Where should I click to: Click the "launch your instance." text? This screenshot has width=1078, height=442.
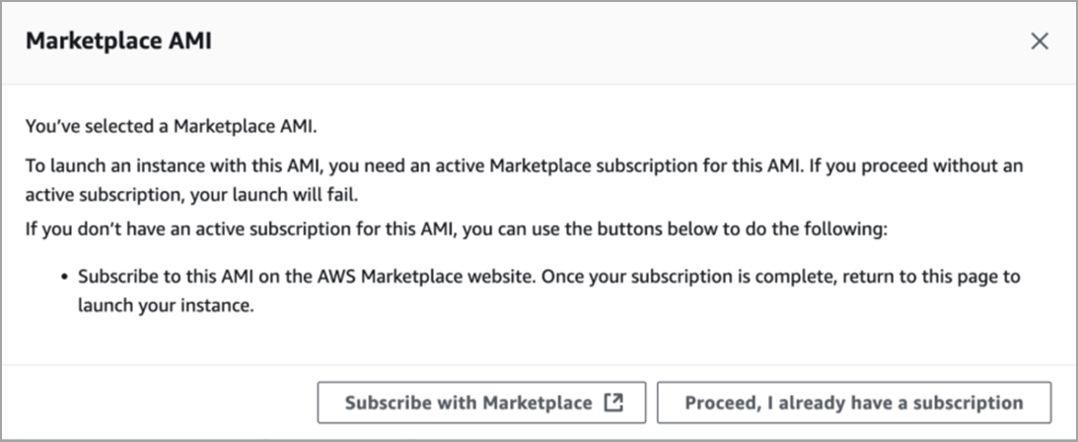(x=167, y=305)
